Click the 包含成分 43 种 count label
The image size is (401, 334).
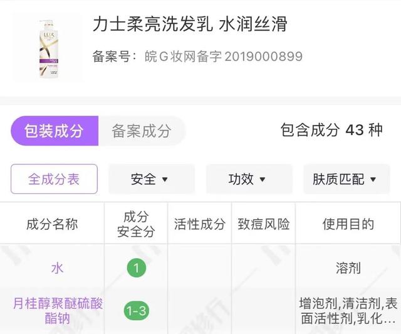pos(331,130)
